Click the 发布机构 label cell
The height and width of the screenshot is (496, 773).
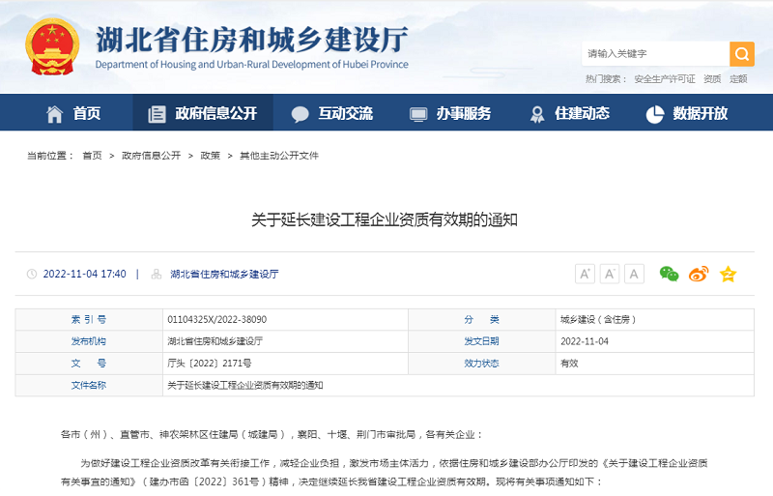pyautogui.click(x=89, y=341)
